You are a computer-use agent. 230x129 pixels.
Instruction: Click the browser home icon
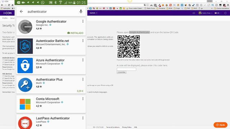[x=13, y=5]
